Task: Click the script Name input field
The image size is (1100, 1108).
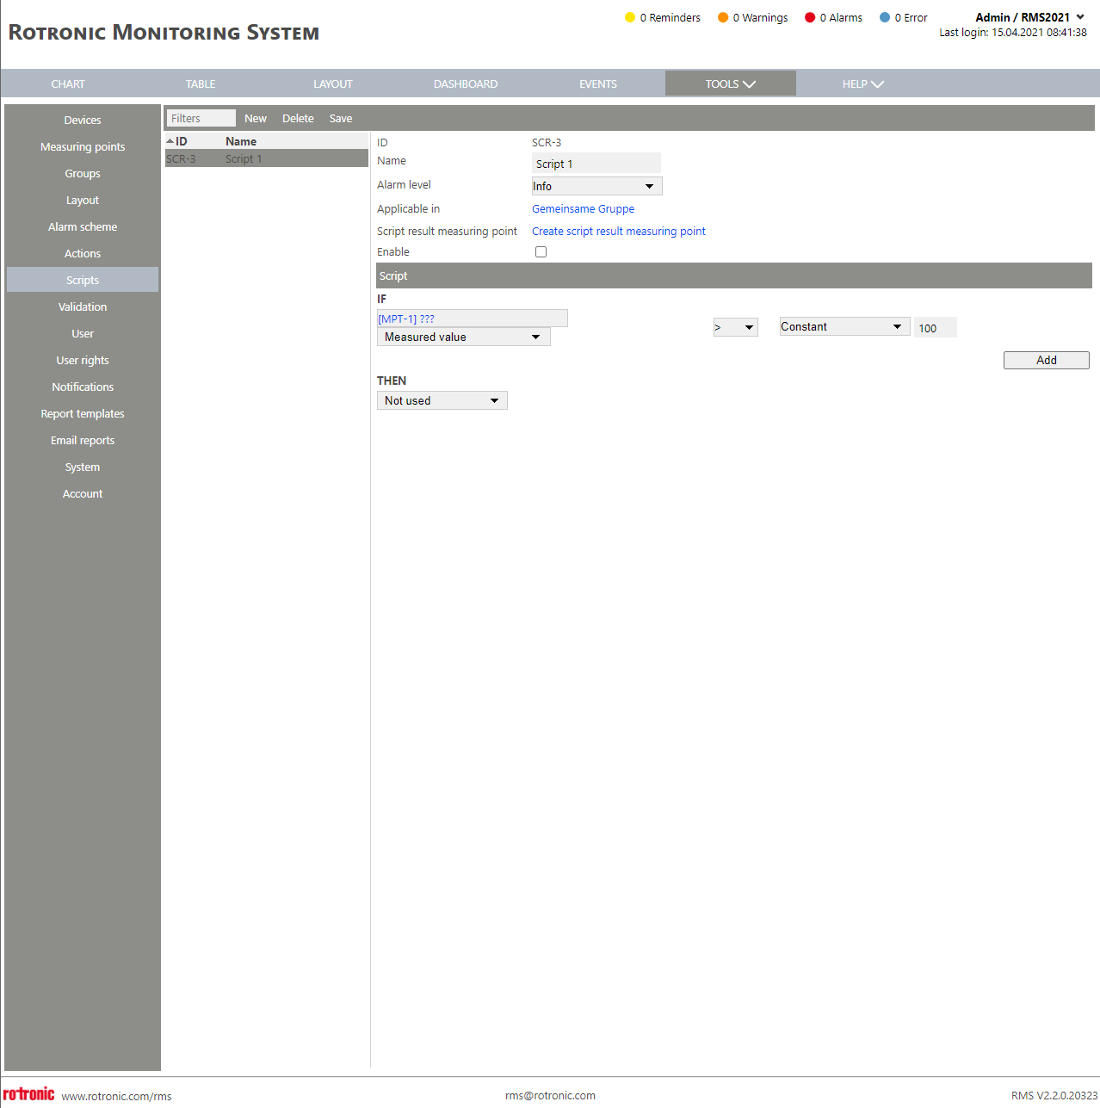Action: click(596, 164)
